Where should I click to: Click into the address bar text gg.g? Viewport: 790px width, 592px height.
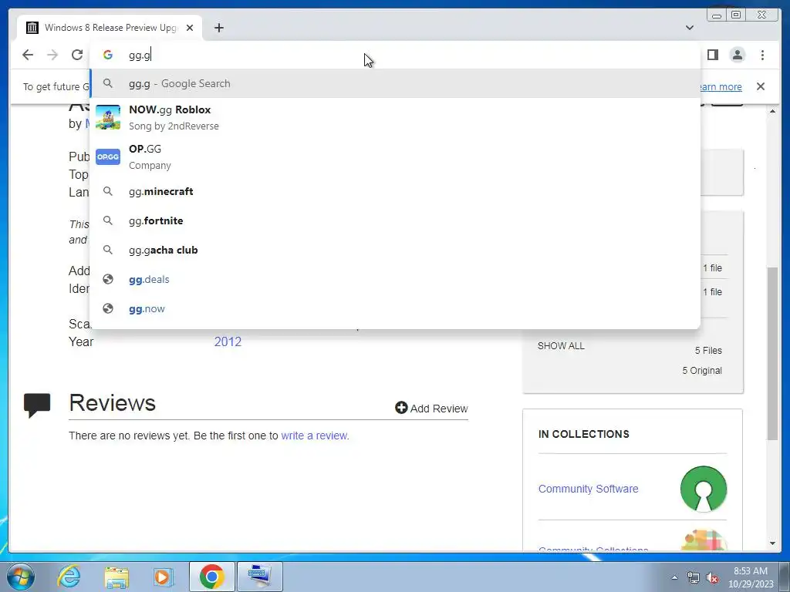[x=140, y=55]
